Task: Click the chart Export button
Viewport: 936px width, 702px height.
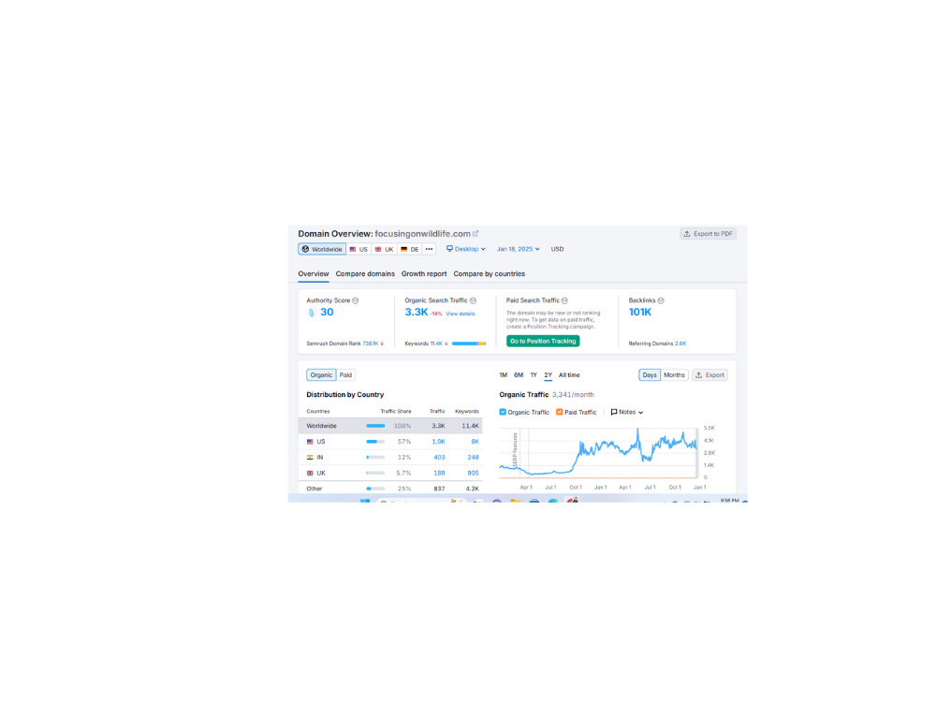Action: pyautogui.click(x=709, y=375)
